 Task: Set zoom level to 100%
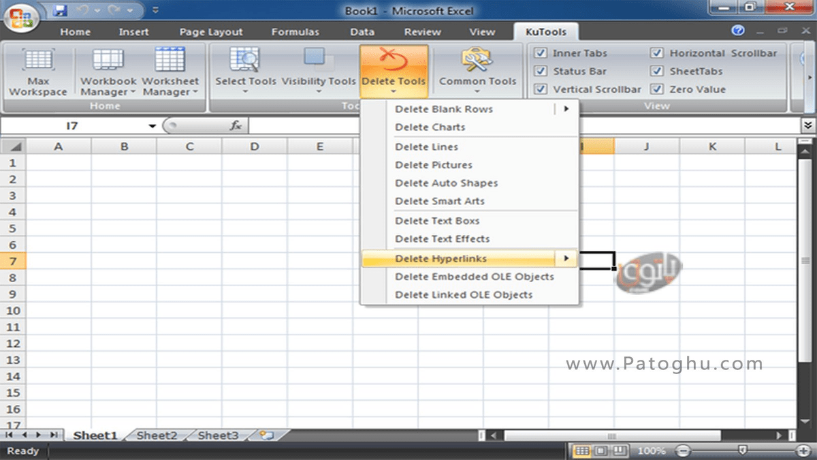(651, 450)
